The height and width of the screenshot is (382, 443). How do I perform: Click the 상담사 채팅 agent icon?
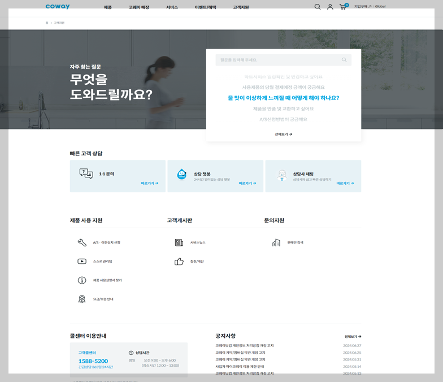[x=281, y=175]
